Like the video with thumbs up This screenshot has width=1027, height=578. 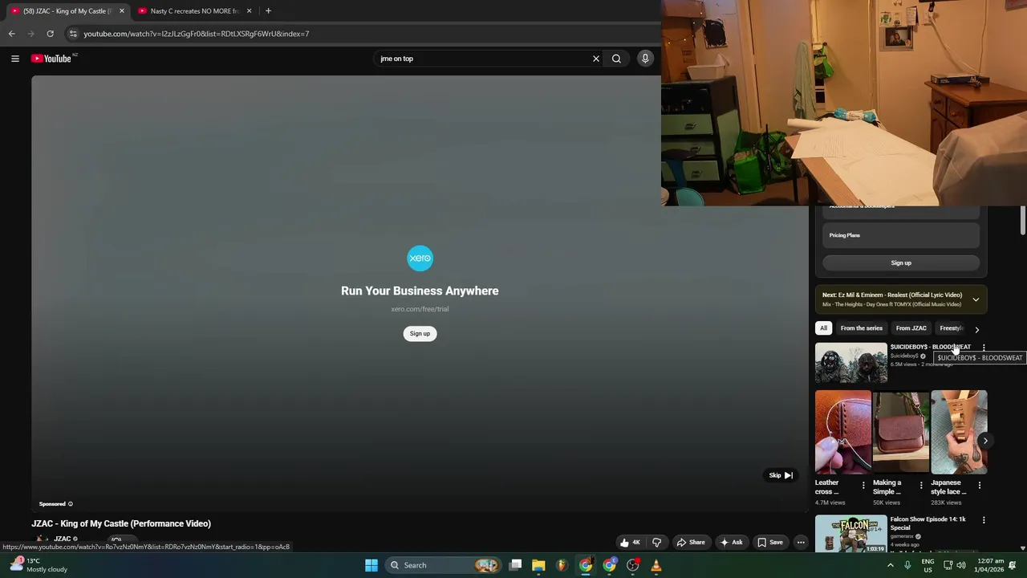630,543
